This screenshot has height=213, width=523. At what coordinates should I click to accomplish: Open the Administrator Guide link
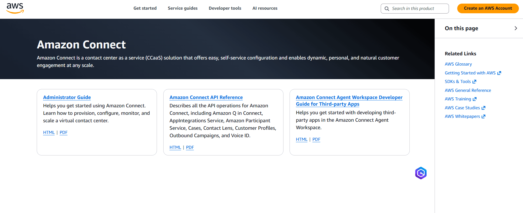67,97
